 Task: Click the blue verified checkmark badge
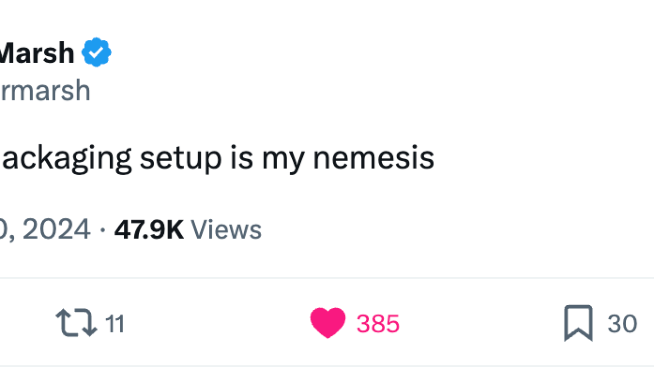click(97, 52)
